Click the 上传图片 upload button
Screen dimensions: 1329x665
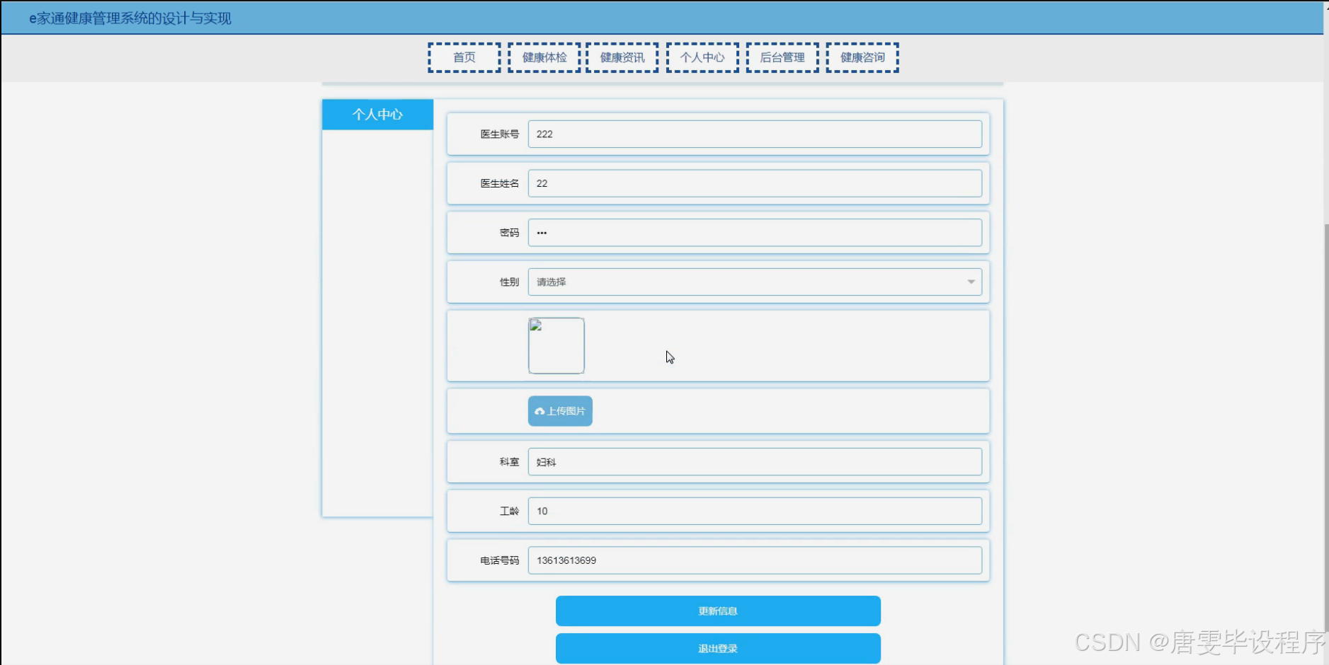click(x=559, y=410)
